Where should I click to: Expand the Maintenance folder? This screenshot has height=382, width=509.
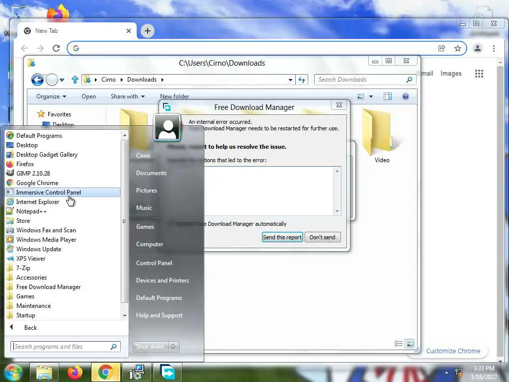pos(33,306)
